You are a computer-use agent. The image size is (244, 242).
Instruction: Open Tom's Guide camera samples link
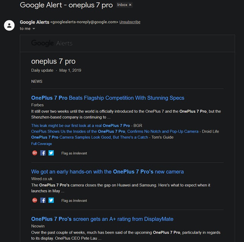click(90, 137)
